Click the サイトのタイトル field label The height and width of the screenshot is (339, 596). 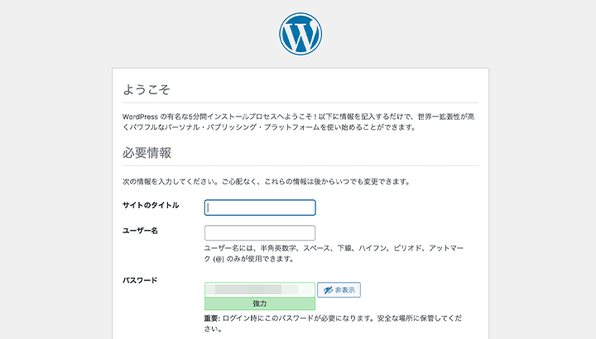pyautogui.click(x=150, y=205)
